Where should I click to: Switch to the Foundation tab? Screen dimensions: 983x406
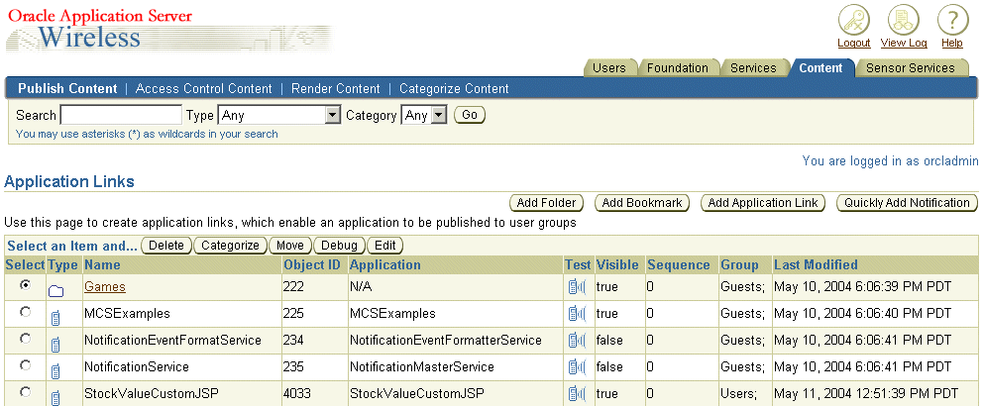click(x=678, y=67)
